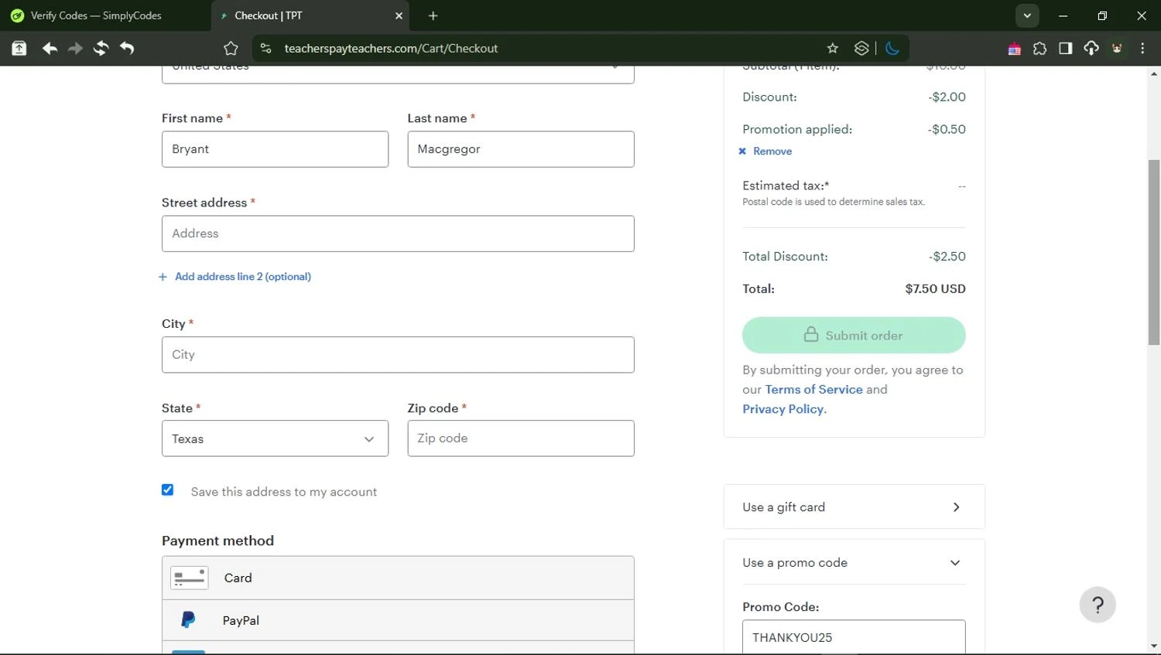Viewport: 1161px width, 655px height.
Task: Click the Submit order button
Action: click(854, 336)
